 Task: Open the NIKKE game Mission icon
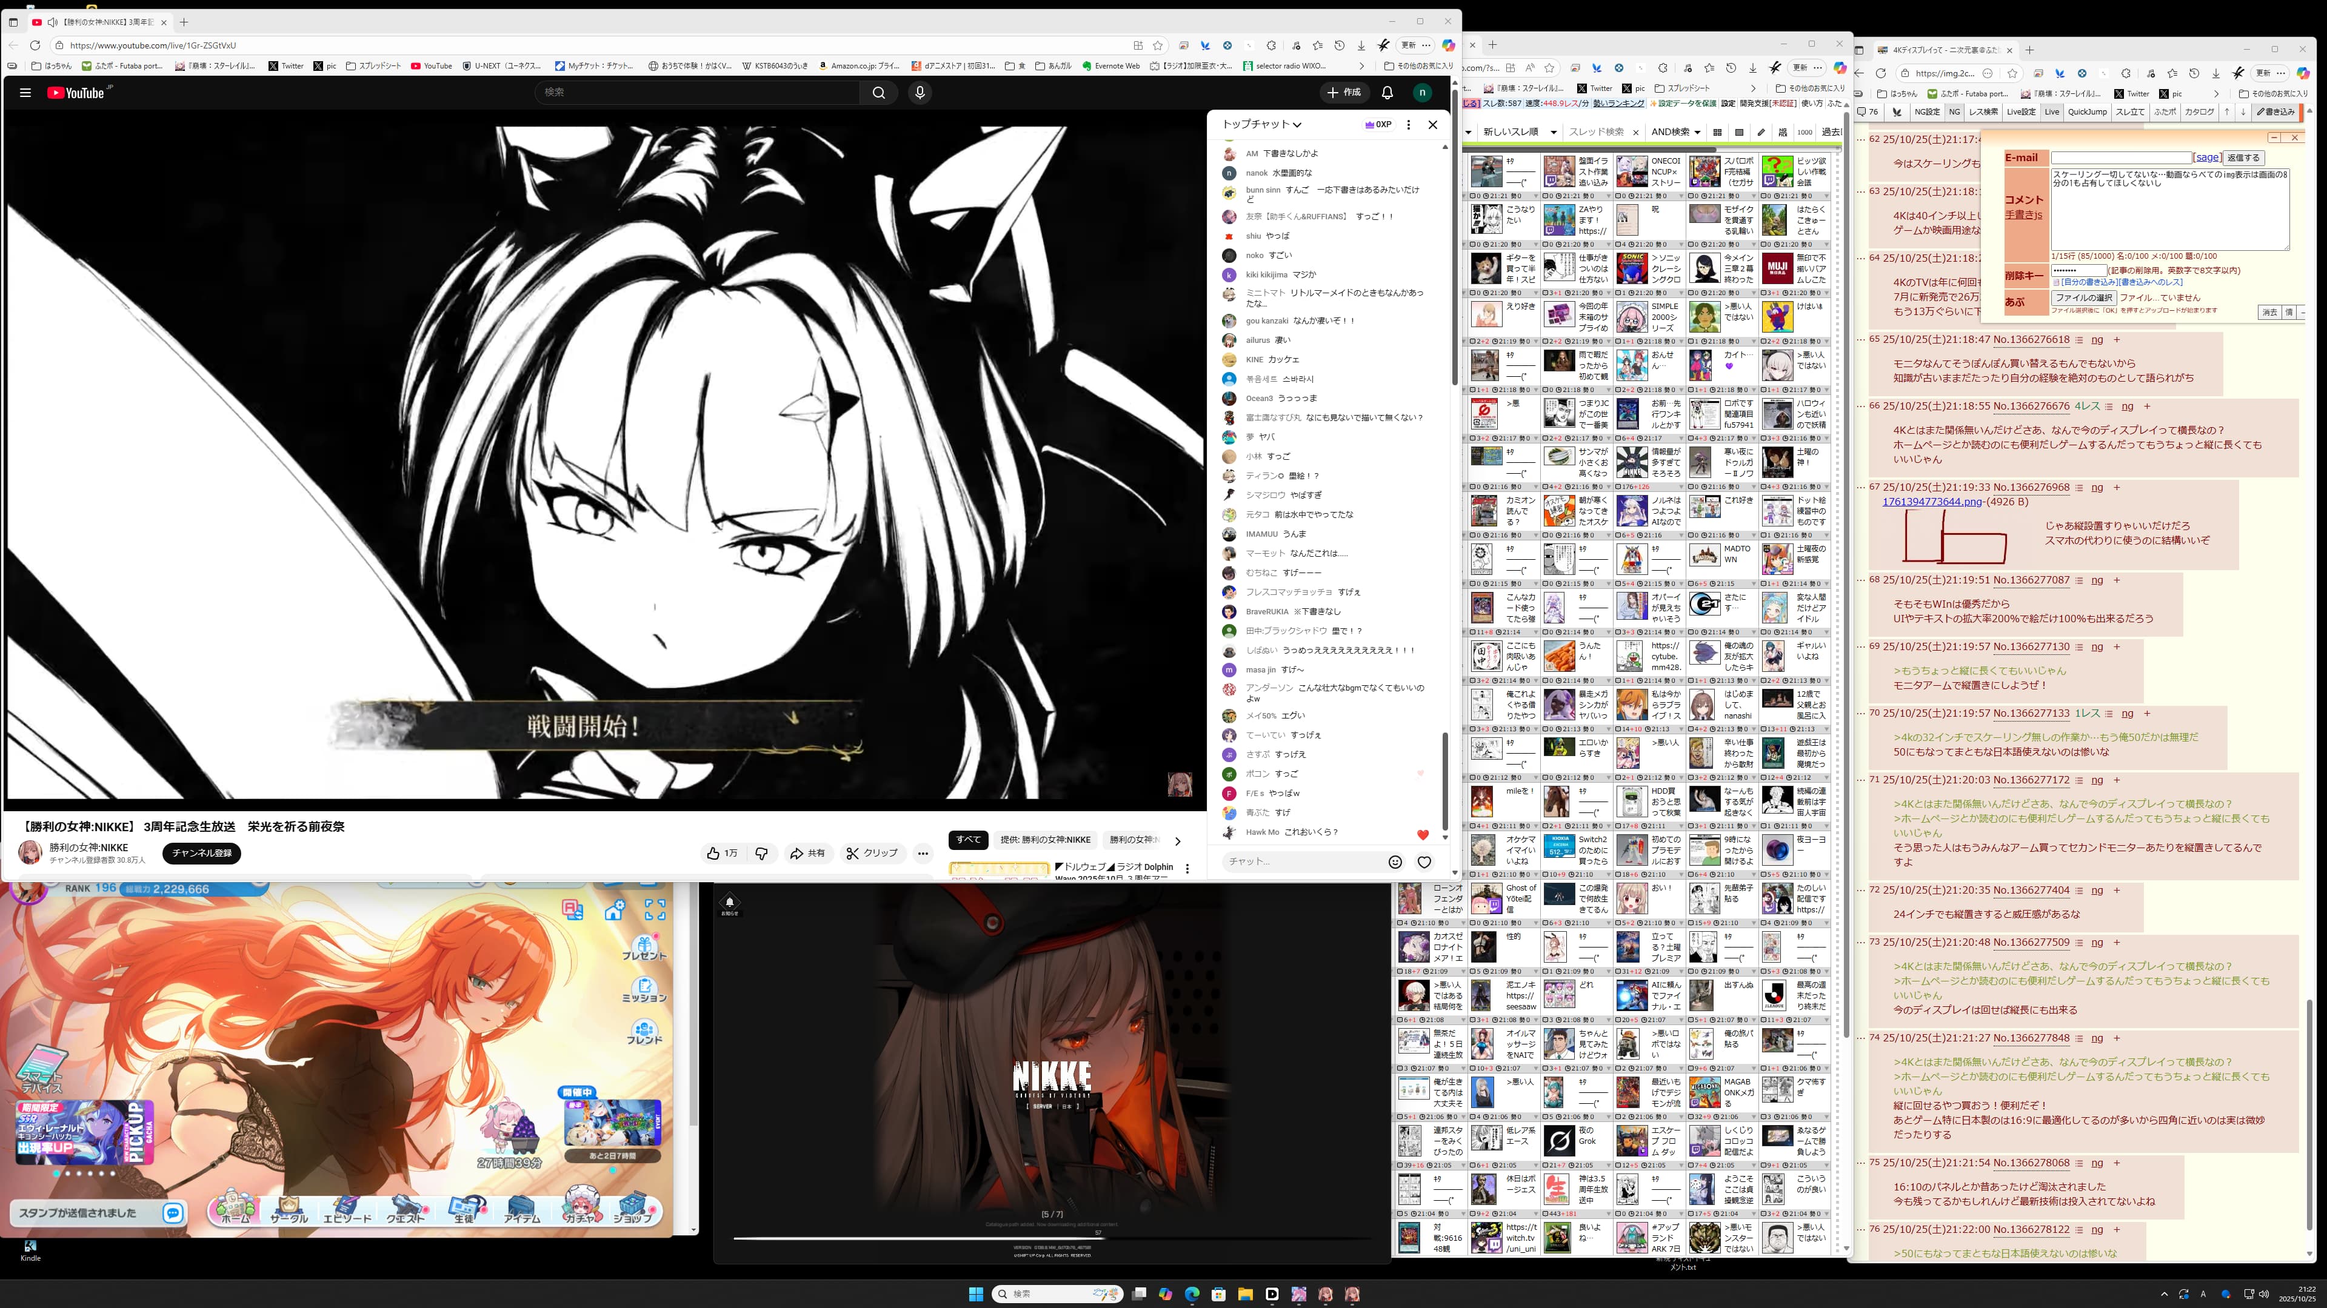pyautogui.click(x=644, y=989)
